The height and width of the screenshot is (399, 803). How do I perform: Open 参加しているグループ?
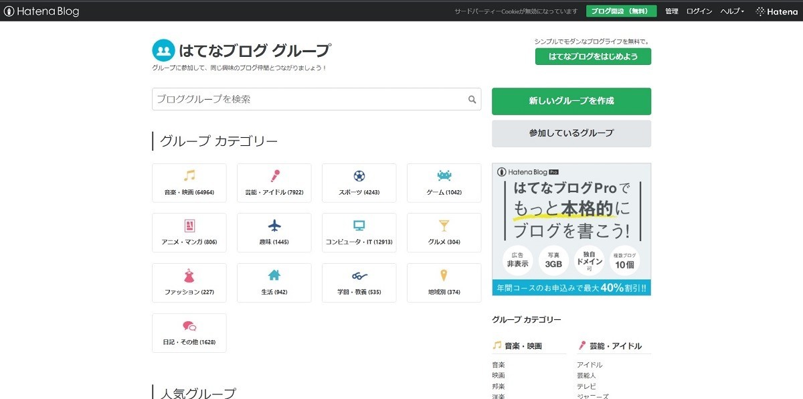[x=571, y=134]
